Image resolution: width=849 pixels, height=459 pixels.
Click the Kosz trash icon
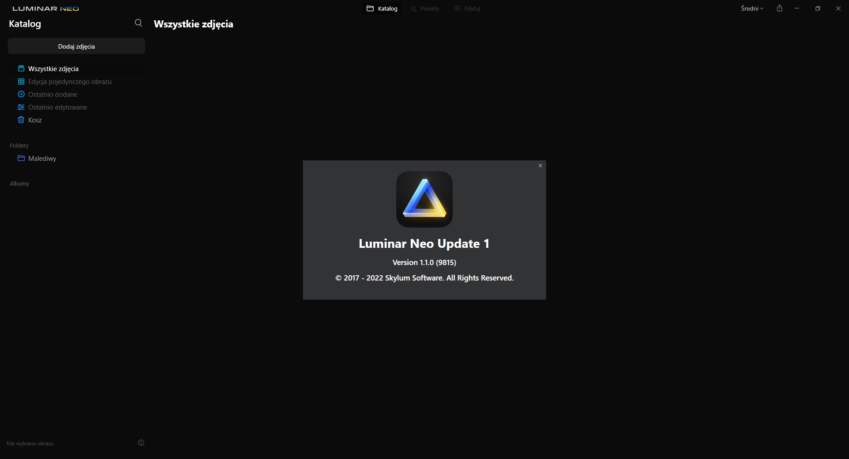21,120
